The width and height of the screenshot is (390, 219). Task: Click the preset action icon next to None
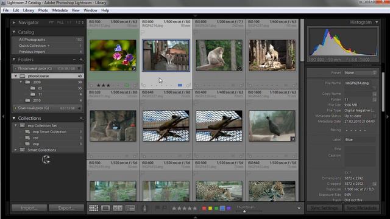[374, 73]
